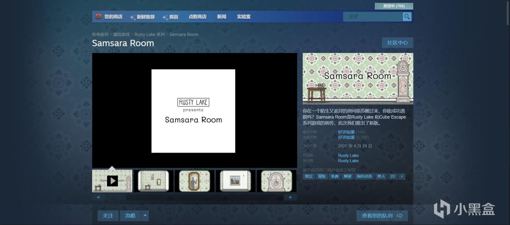Click the 冒险游戏 breadcrumb link
The height and width of the screenshot is (225, 510).
122,34
